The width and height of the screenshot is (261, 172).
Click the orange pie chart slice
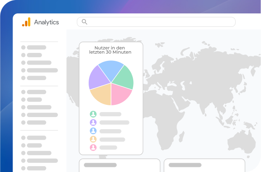click(102, 95)
